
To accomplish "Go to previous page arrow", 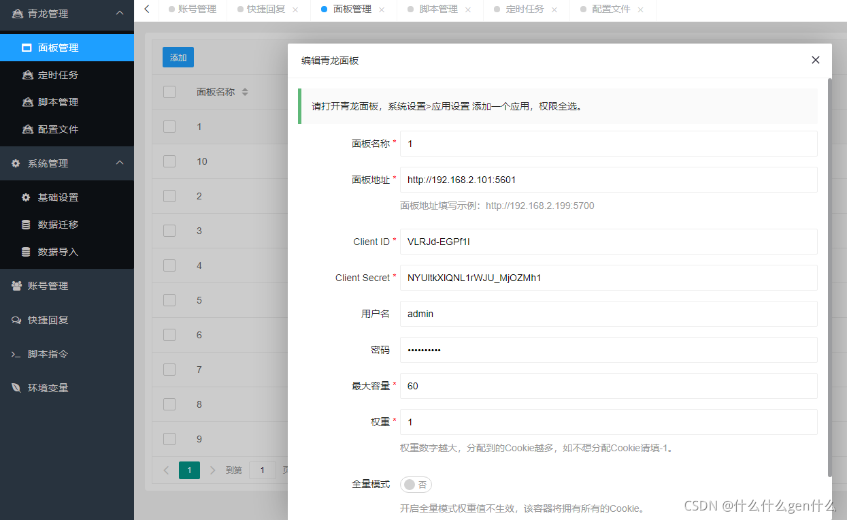I will click(x=167, y=470).
